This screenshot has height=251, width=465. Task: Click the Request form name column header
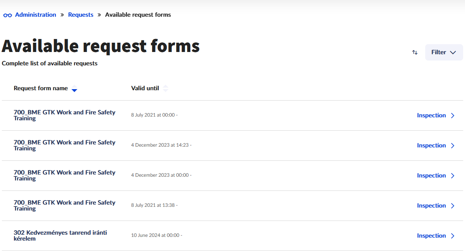click(41, 88)
